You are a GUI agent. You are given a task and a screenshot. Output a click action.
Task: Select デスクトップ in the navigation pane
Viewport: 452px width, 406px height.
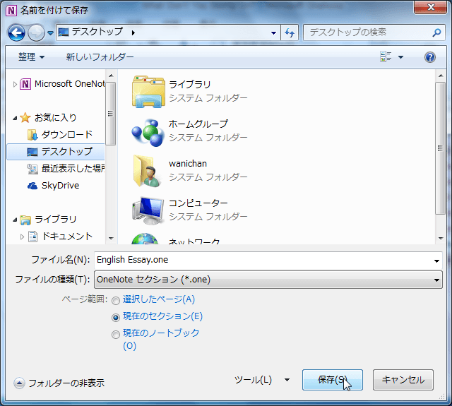pos(56,152)
